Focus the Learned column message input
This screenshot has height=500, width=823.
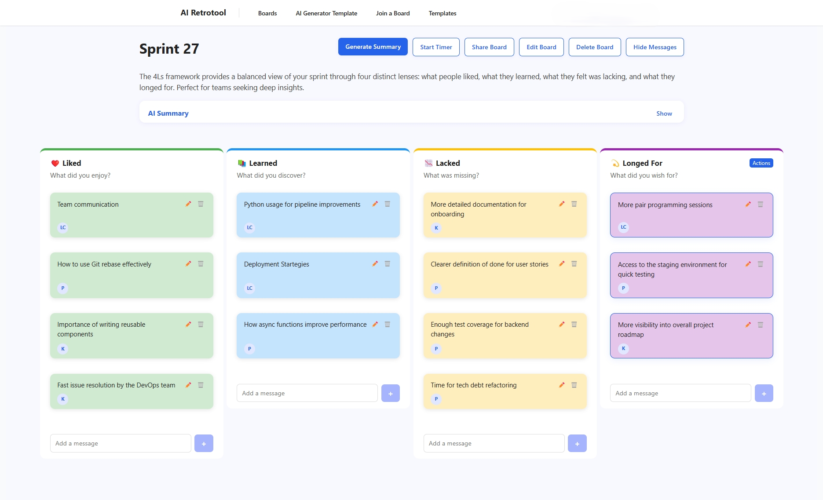pyautogui.click(x=307, y=393)
